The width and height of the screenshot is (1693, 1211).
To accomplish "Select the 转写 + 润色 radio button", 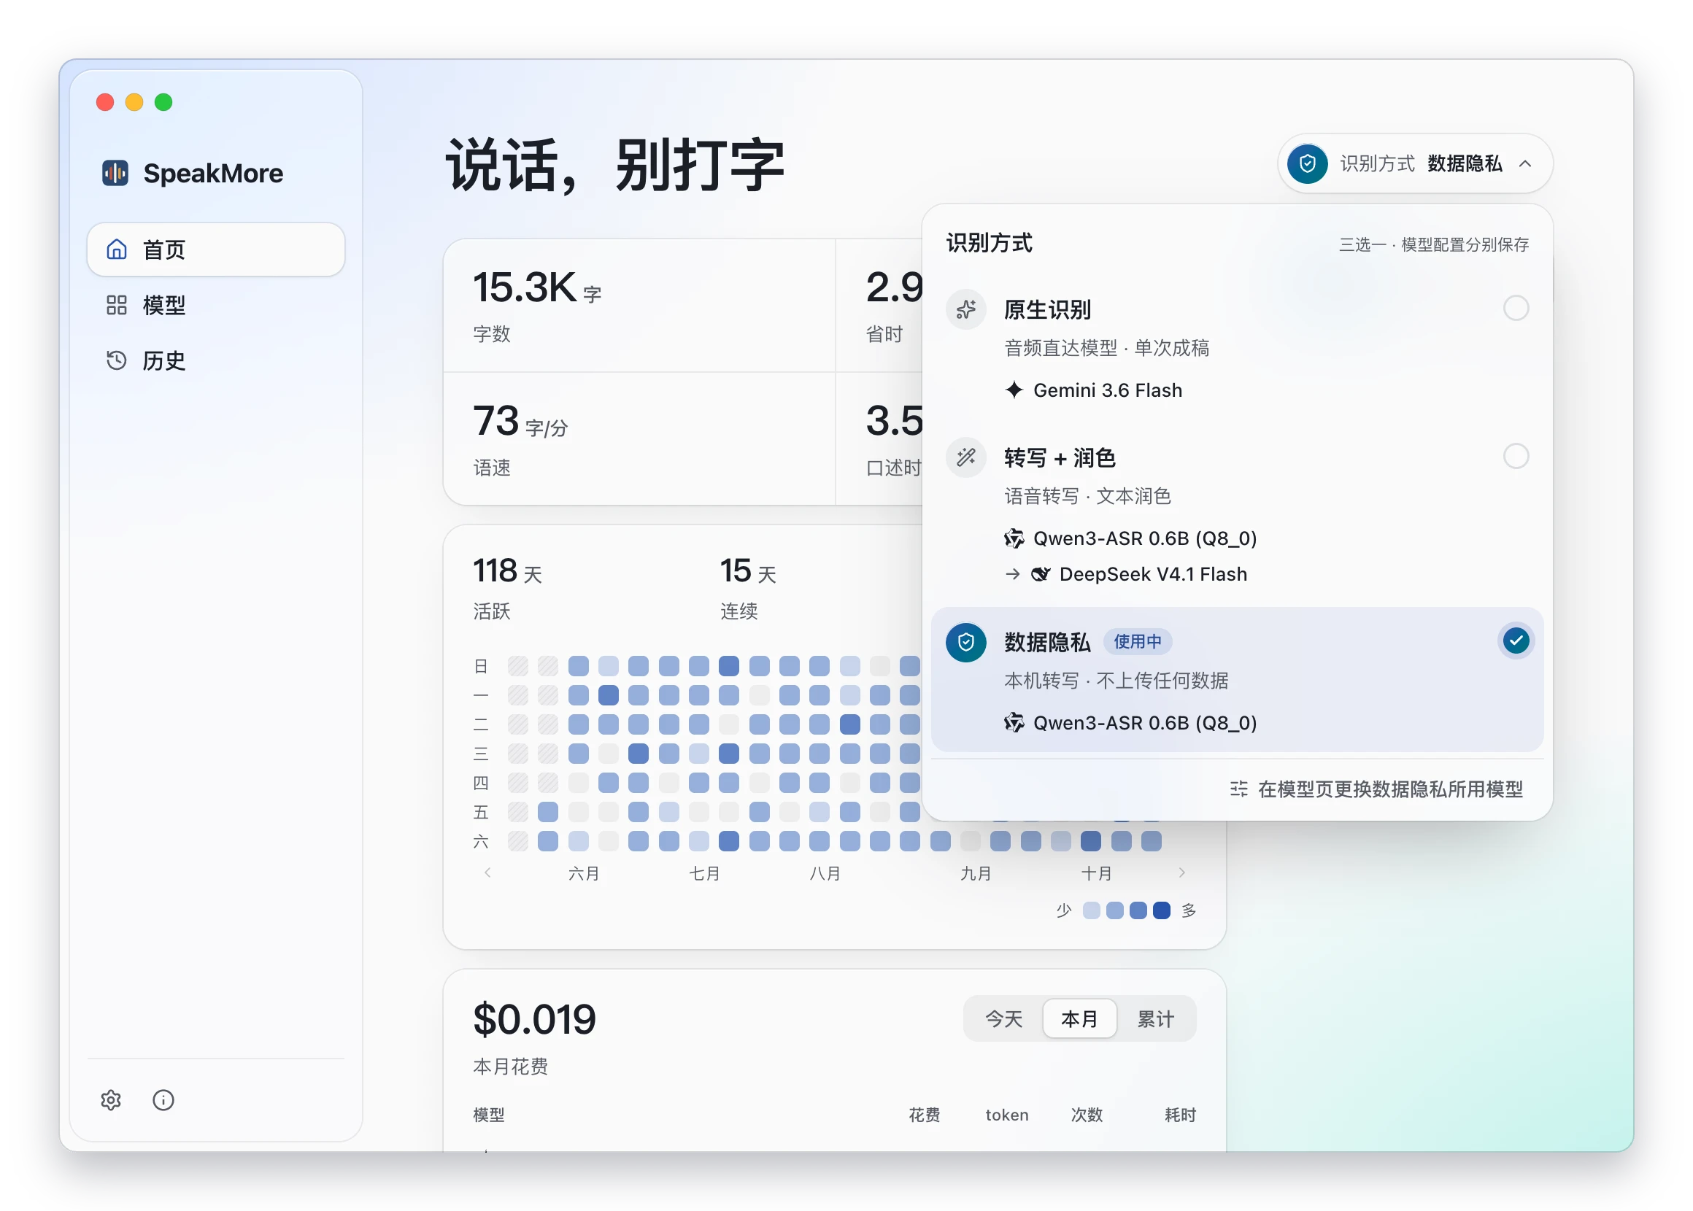I will point(1516,456).
